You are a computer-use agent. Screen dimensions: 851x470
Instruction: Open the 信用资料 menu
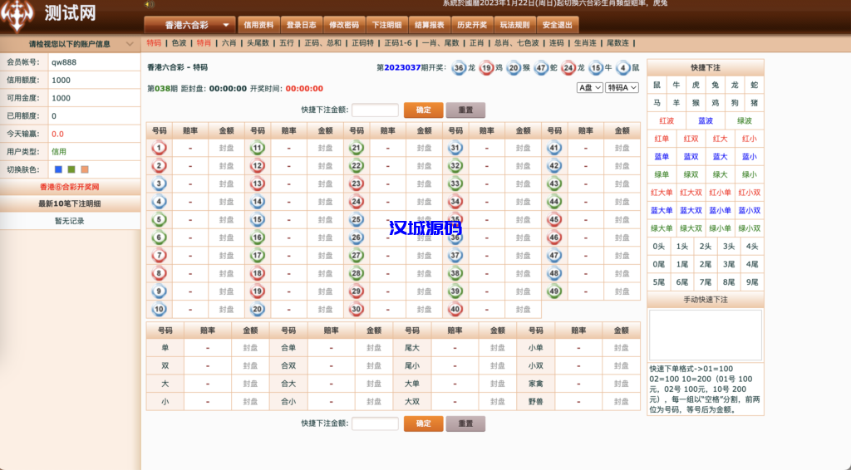click(258, 25)
